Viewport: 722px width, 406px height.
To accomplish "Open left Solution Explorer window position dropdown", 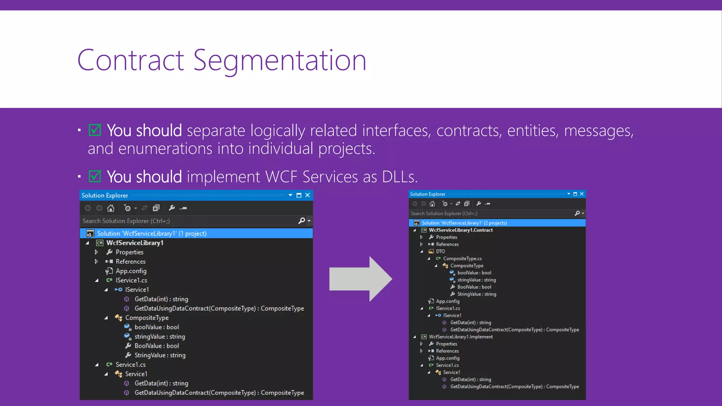I will (x=290, y=195).
